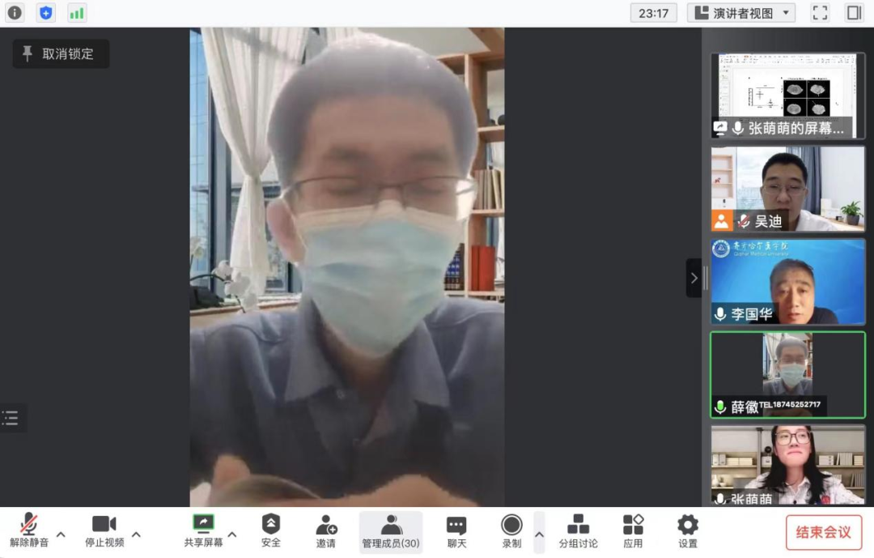Image resolution: width=874 pixels, height=558 pixels.
Task: Open 管理成员(30) participants panel
Action: [391, 530]
